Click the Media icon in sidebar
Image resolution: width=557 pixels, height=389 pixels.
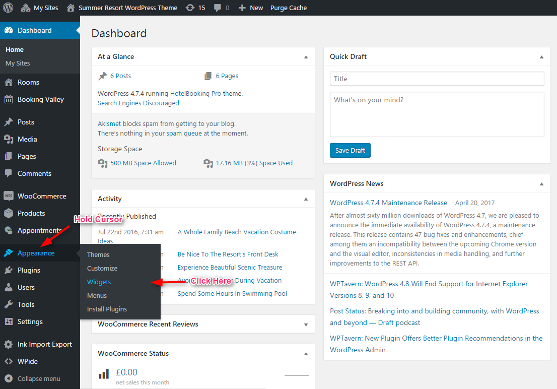pos(9,140)
